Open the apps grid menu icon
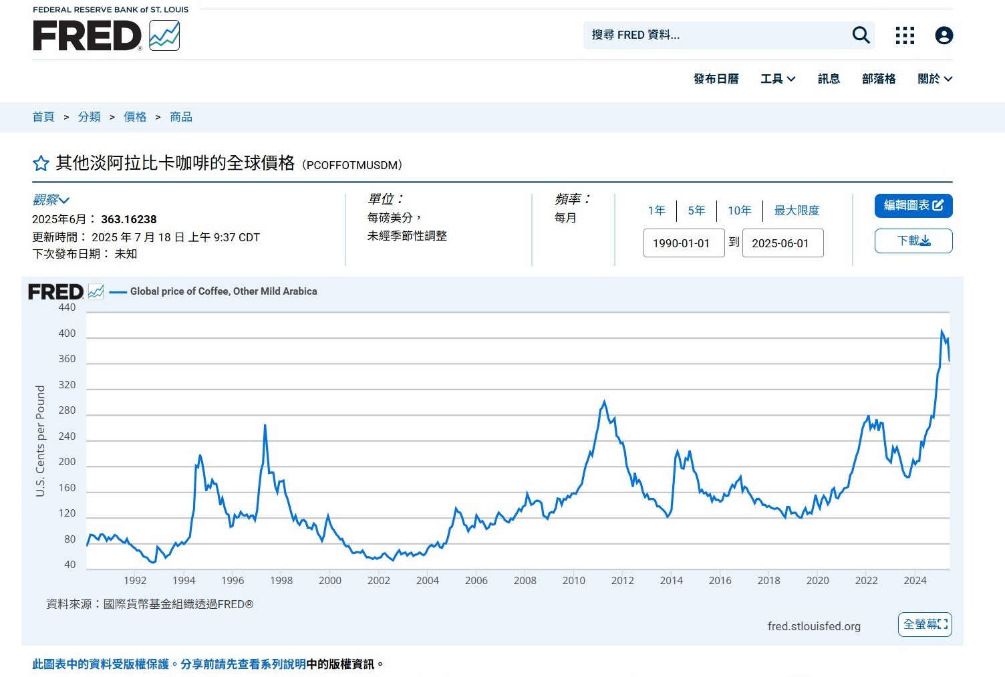 [905, 35]
